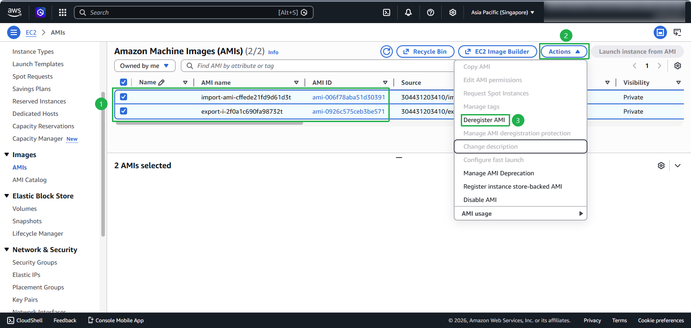Screen dimensions: 691x328
Task: Open Key Pairs in the sidebar
Action: [x=25, y=300]
